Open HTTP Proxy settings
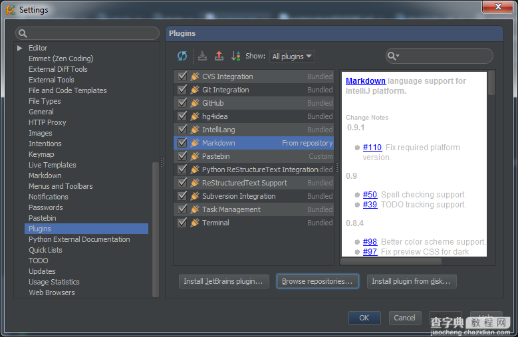This screenshot has width=518, height=337. pos(47,122)
